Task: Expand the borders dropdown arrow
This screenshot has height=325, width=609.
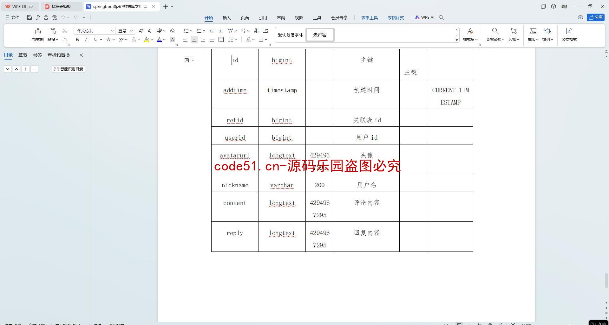Action: (x=266, y=40)
